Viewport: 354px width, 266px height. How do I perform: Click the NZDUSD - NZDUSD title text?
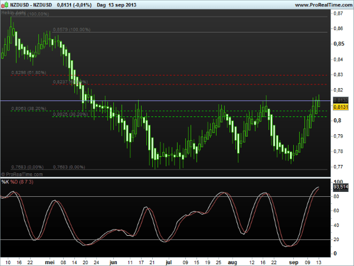point(31,5)
